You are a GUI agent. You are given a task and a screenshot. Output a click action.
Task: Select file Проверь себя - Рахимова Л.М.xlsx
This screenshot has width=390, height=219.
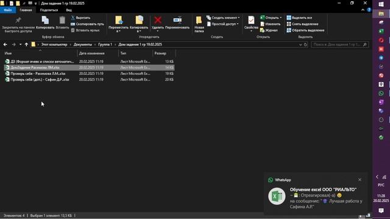point(89,74)
